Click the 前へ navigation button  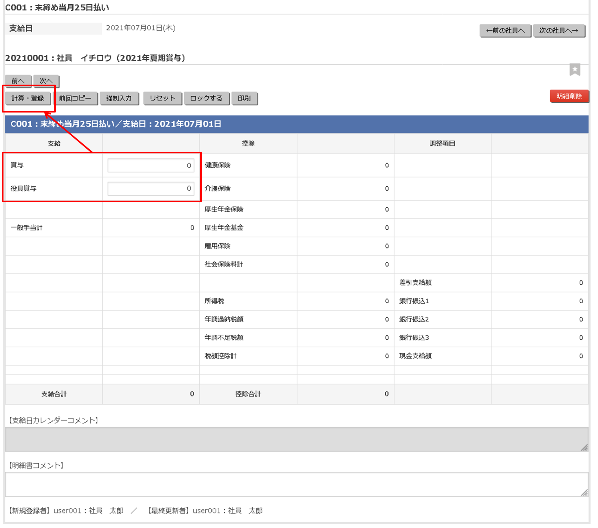point(18,81)
